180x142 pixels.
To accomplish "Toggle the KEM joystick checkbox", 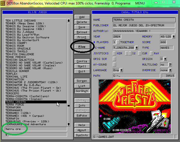I will 114,53.
